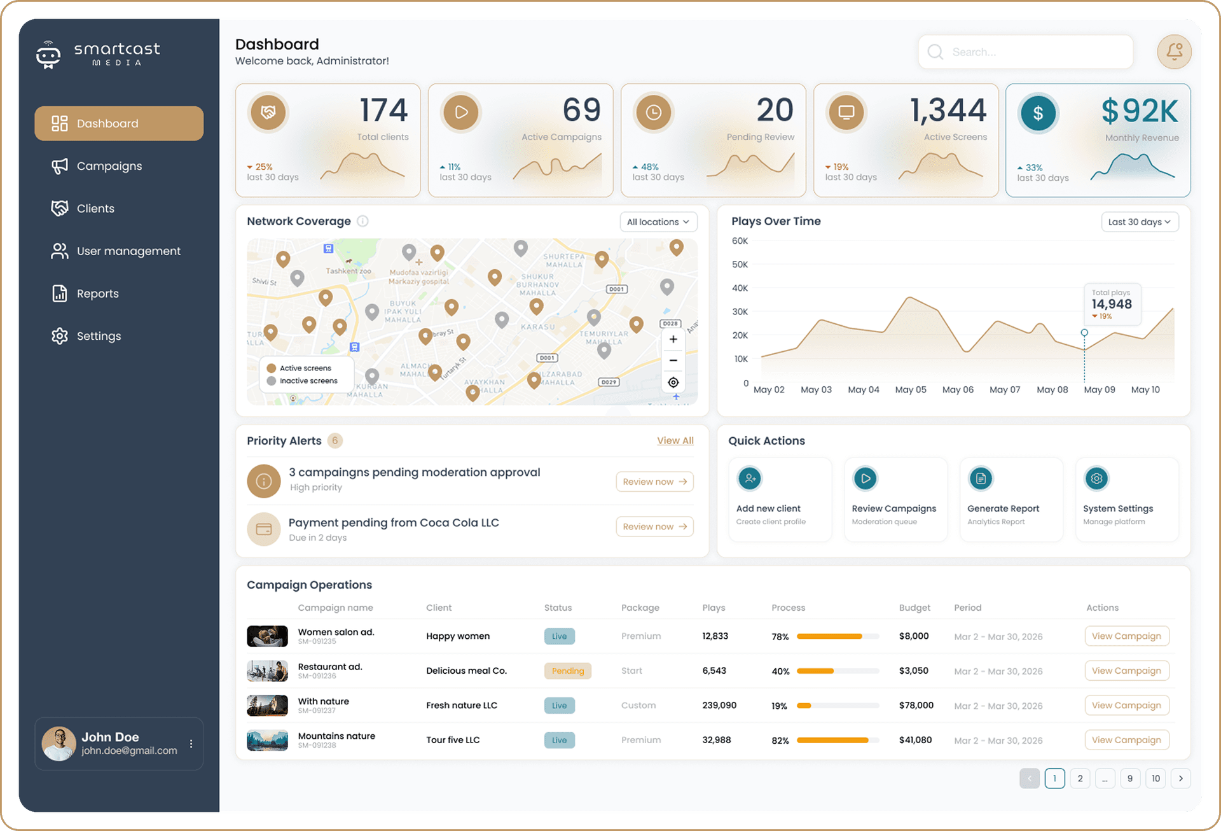
Task: Click the Clients handshake icon in sidebar
Action: click(60, 208)
